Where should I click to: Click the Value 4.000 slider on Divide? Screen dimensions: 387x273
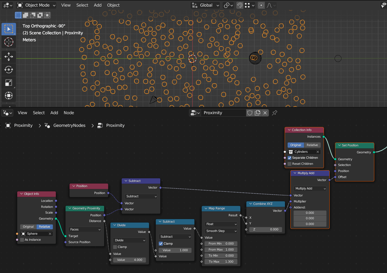point(130,260)
